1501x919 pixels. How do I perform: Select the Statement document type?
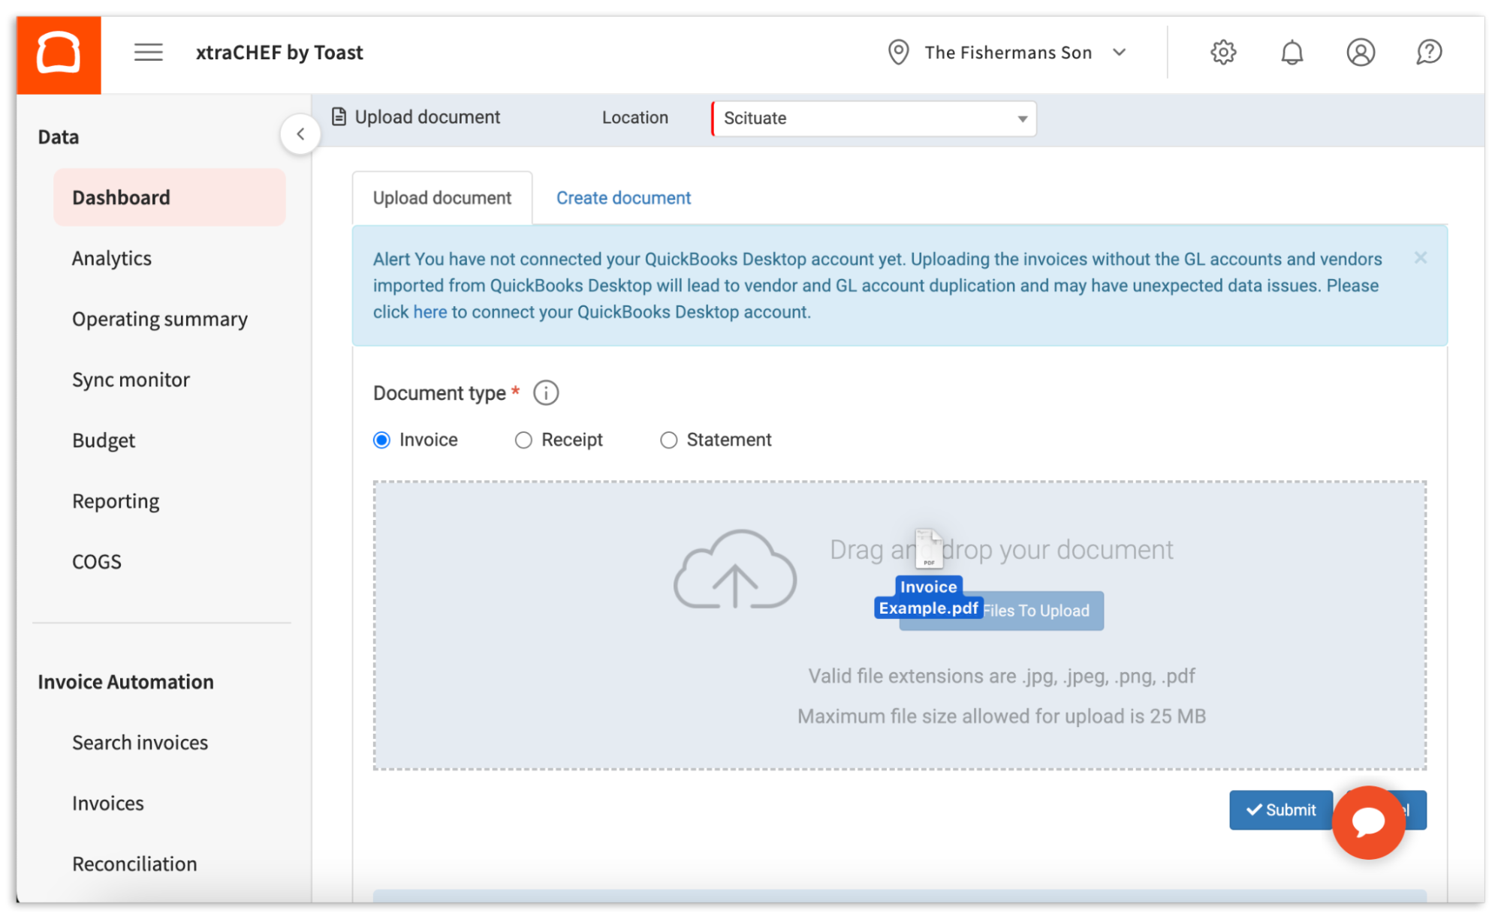(x=668, y=440)
